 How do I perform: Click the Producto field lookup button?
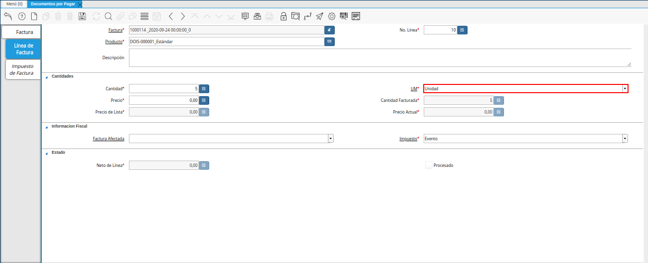[329, 42]
